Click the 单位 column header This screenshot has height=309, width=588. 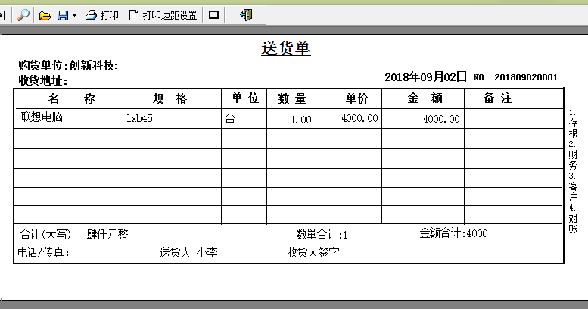(x=245, y=98)
